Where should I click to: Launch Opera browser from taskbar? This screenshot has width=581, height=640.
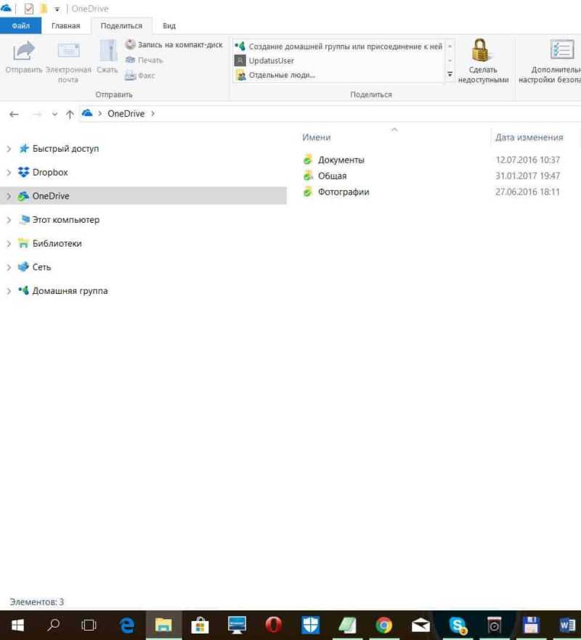273,625
